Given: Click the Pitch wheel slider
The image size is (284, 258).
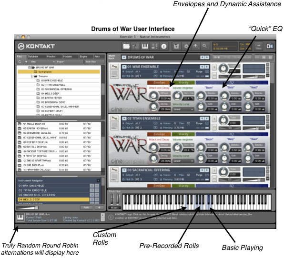Looking at the screenshot, I should pyautogui.click(x=112, y=199).
